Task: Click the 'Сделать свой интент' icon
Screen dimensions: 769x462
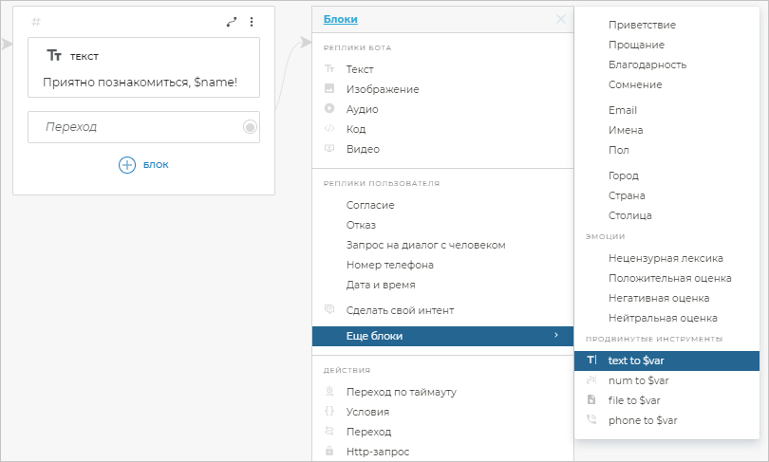Action: click(329, 309)
